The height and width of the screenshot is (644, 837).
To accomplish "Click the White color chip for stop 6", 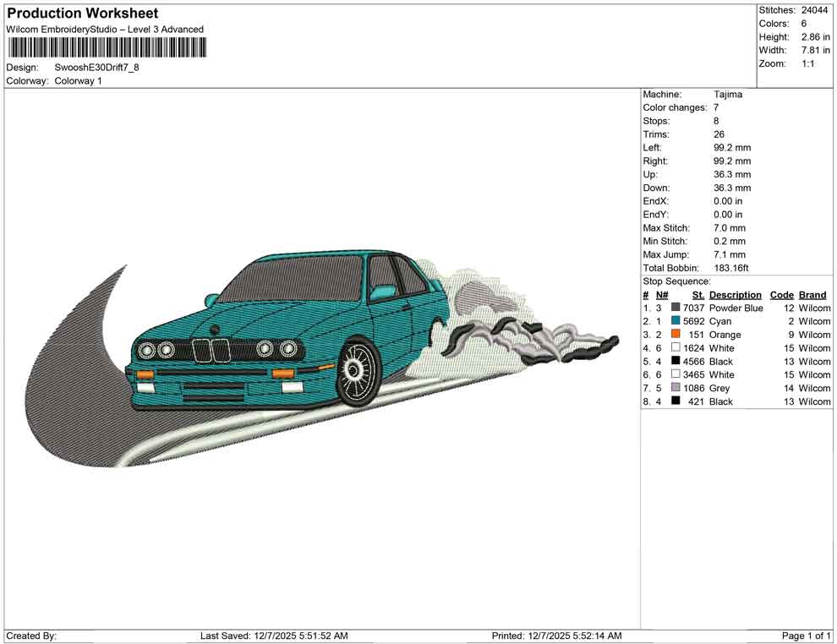I will click(675, 374).
